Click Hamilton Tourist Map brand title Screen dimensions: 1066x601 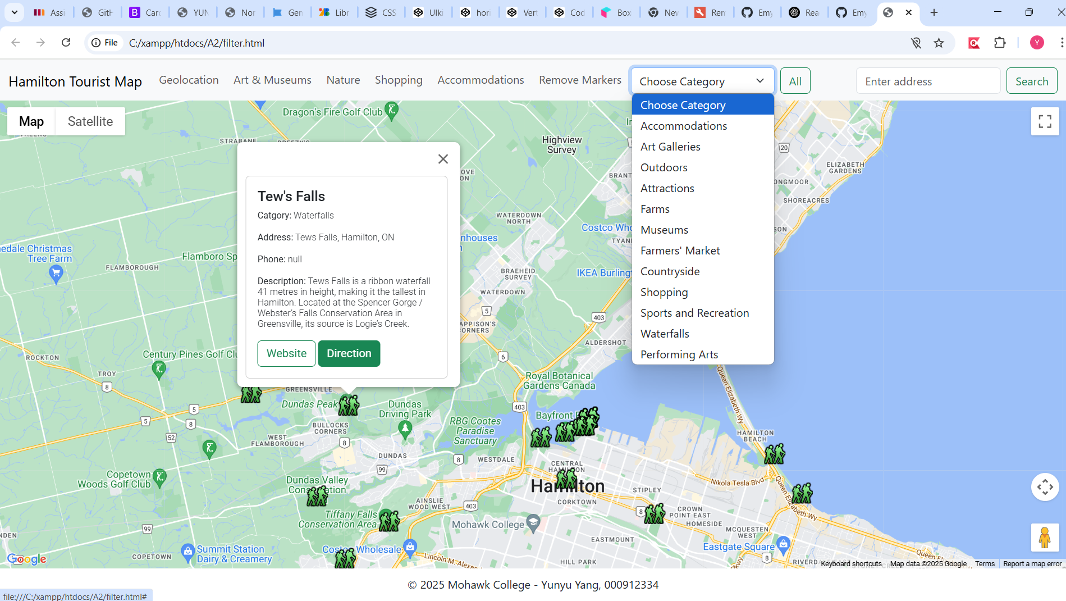tap(75, 81)
